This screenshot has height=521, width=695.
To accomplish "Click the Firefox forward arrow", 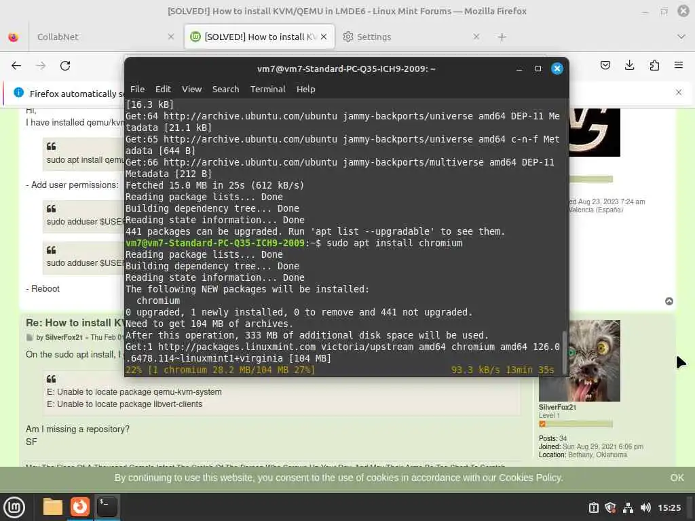I will [41, 66].
